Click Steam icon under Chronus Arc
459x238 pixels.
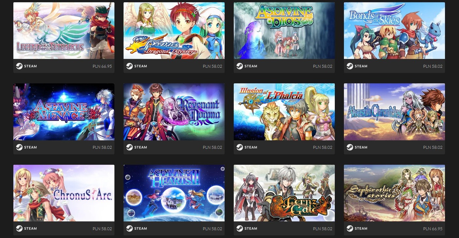point(19,228)
